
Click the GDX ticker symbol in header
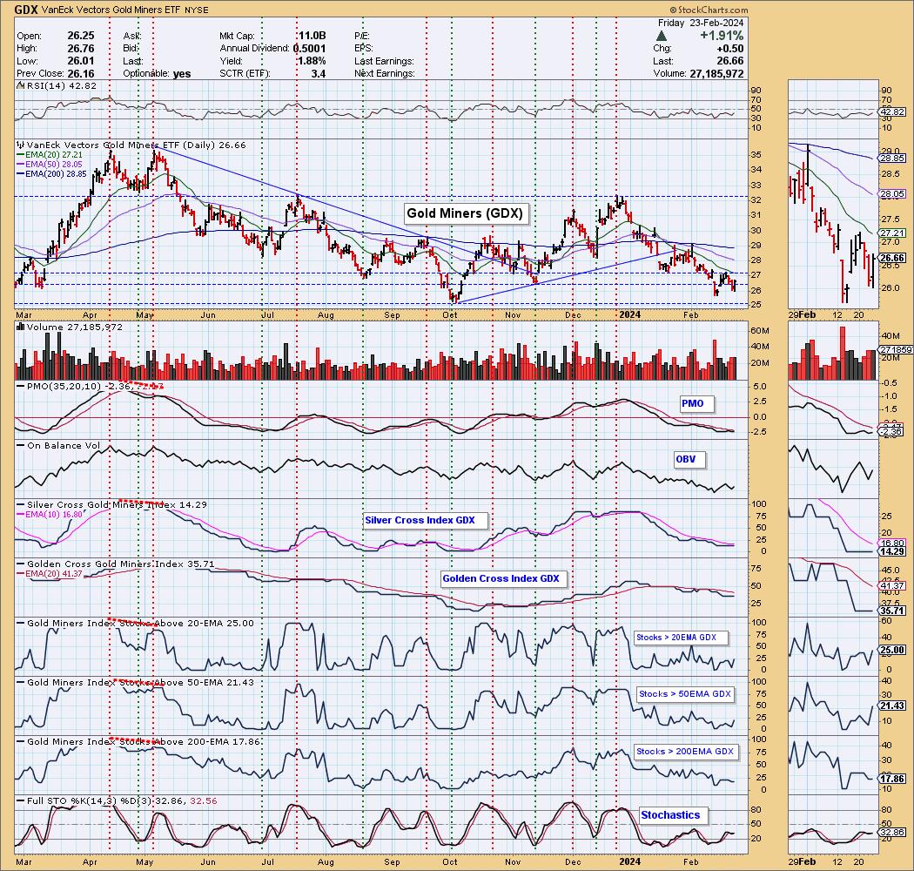[x=26, y=10]
